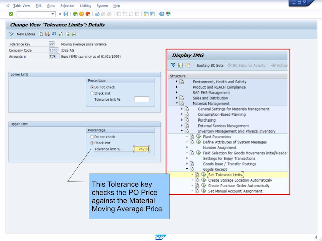Expand Product and REACH Compliance node
322x241 pixels.
(x=177, y=87)
